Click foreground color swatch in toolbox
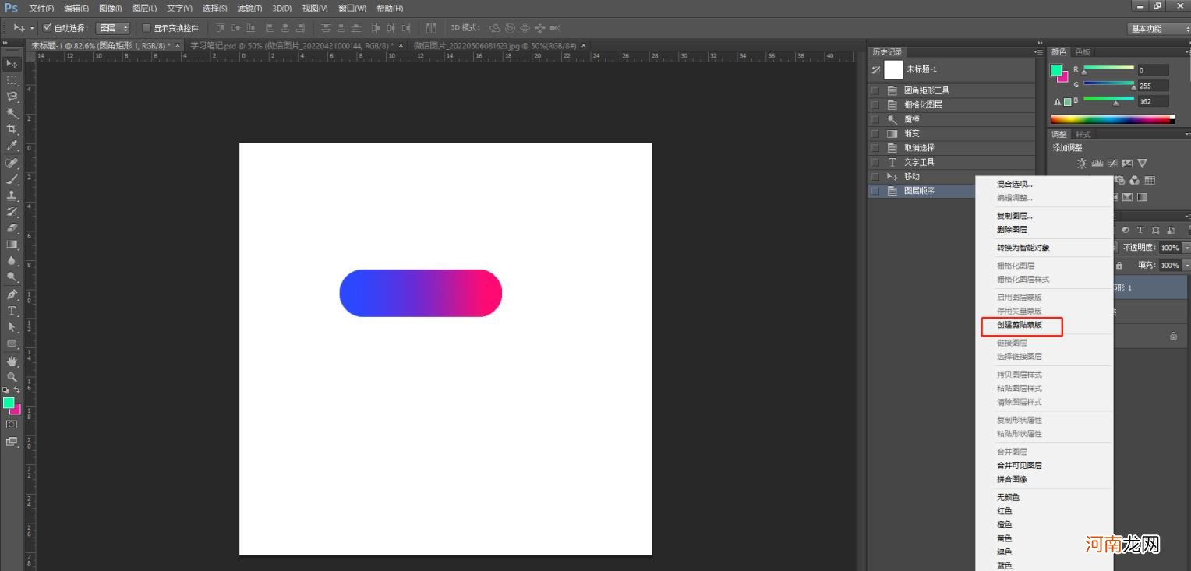 click(x=9, y=403)
